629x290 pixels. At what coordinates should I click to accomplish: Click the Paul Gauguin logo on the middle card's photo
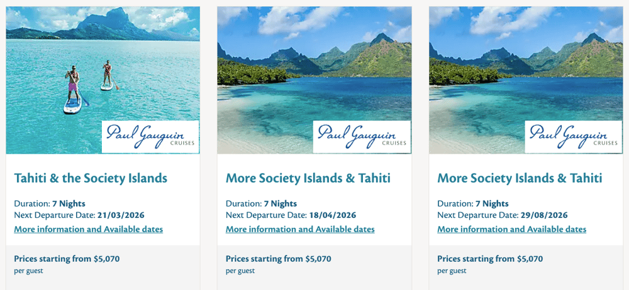362,137
